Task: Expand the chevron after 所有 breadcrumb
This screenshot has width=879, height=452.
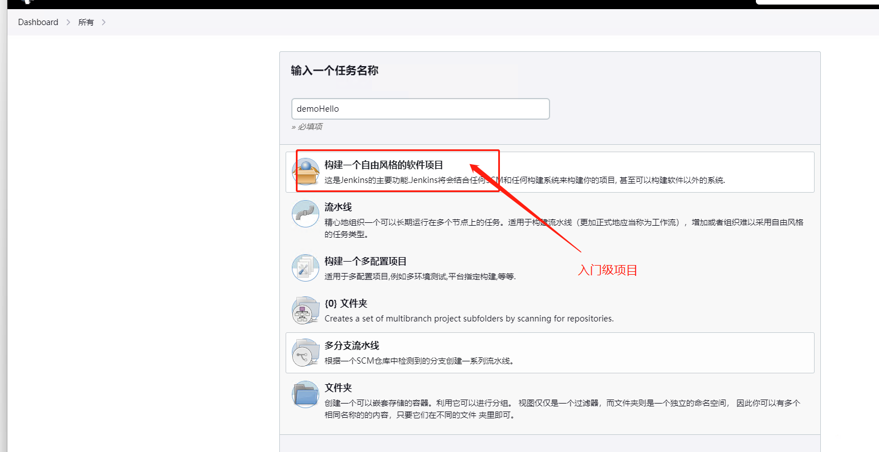Action: 104,22
